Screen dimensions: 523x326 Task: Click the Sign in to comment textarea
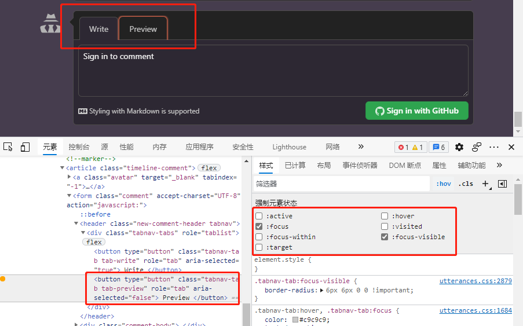[273, 71]
